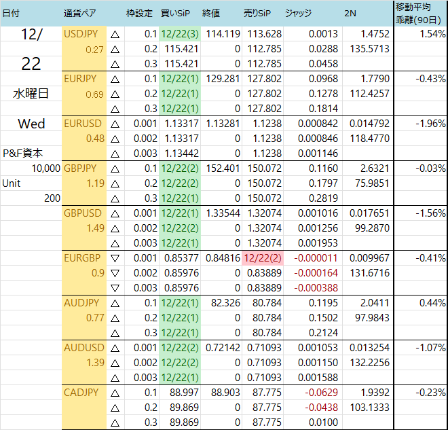Select the 水曜日 weekday cell

[x=31, y=94]
